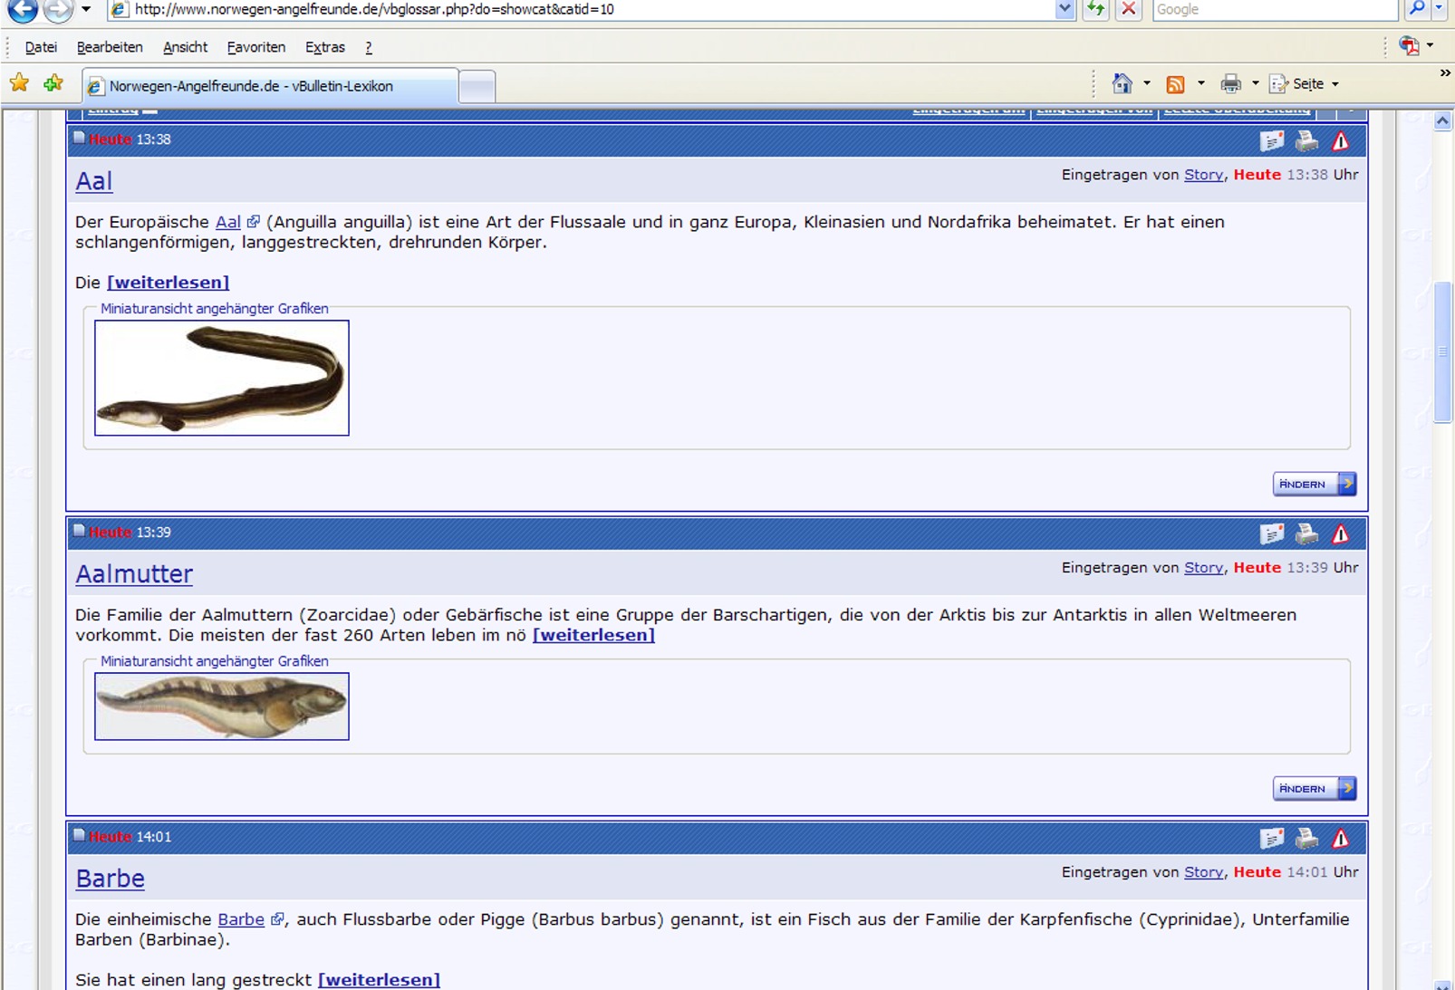Open the Barbe entry title link

click(x=110, y=879)
